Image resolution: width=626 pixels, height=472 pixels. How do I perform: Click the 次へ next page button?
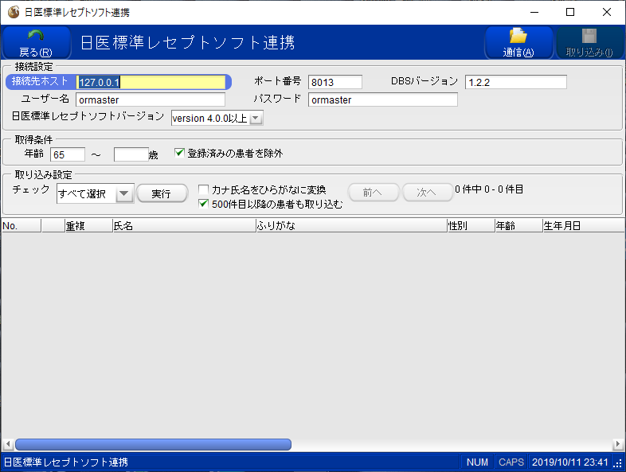click(x=427, y=192)
